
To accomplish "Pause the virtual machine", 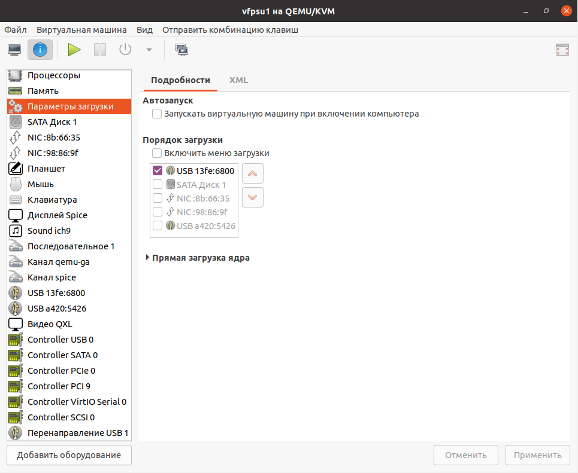I will [x=100, y=50].
